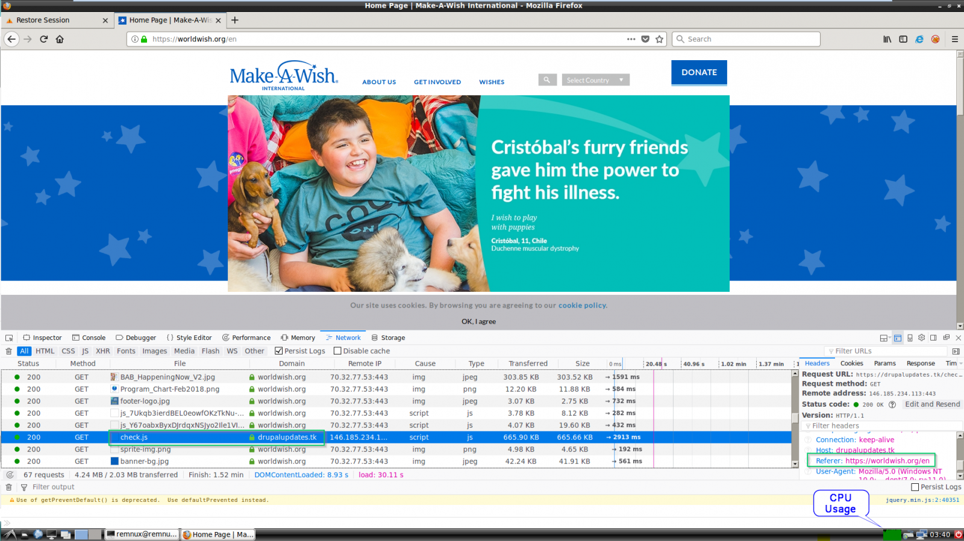
Task: Reload the page
Action: 43,39
